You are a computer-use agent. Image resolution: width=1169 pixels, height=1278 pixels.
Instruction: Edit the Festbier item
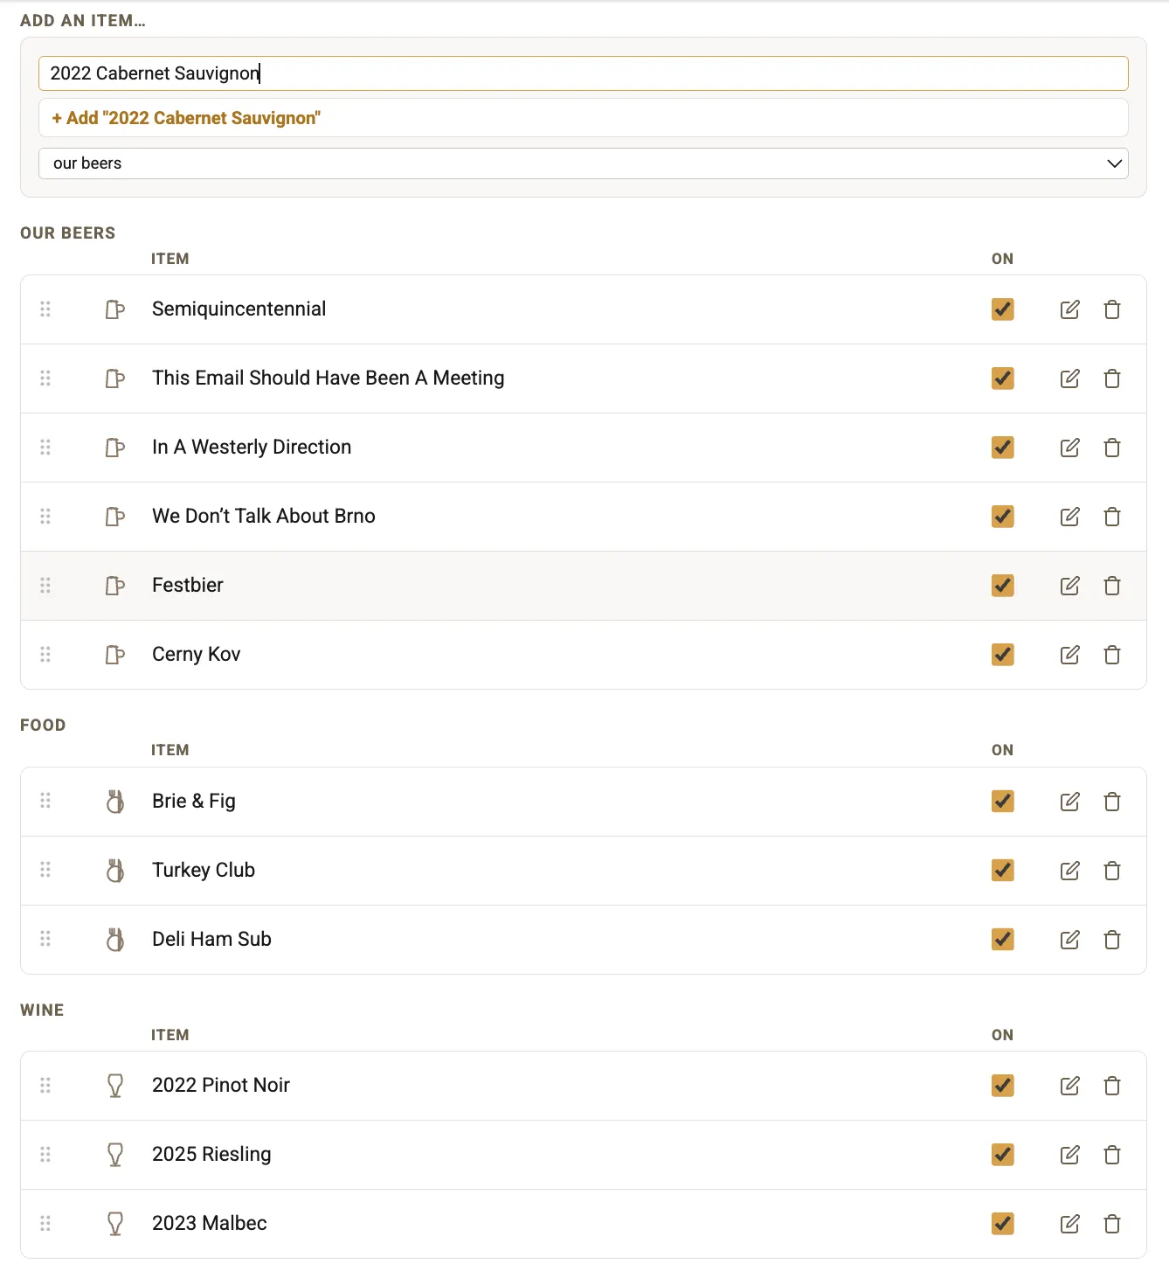pos(1069,586)
